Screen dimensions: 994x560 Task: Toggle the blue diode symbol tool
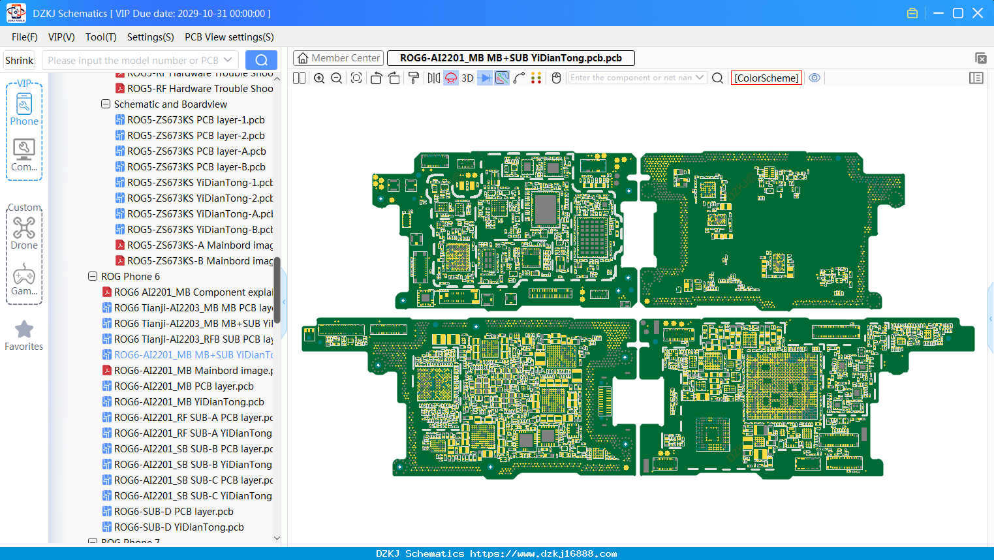pos(485,78)
